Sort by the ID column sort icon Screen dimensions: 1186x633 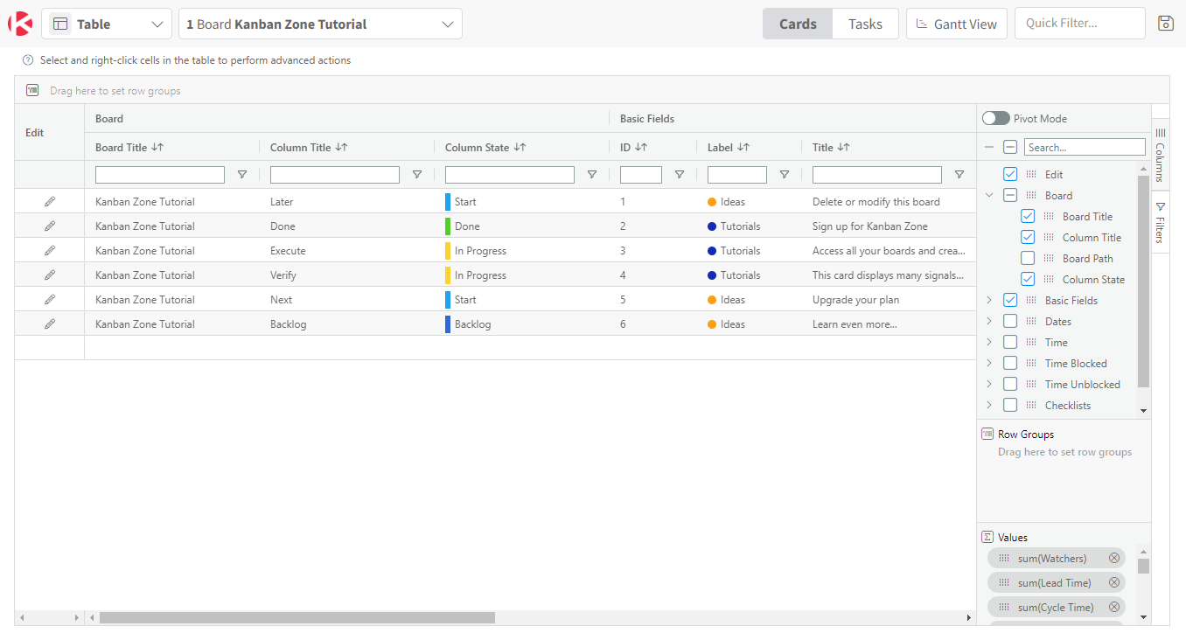pos(641,147)
